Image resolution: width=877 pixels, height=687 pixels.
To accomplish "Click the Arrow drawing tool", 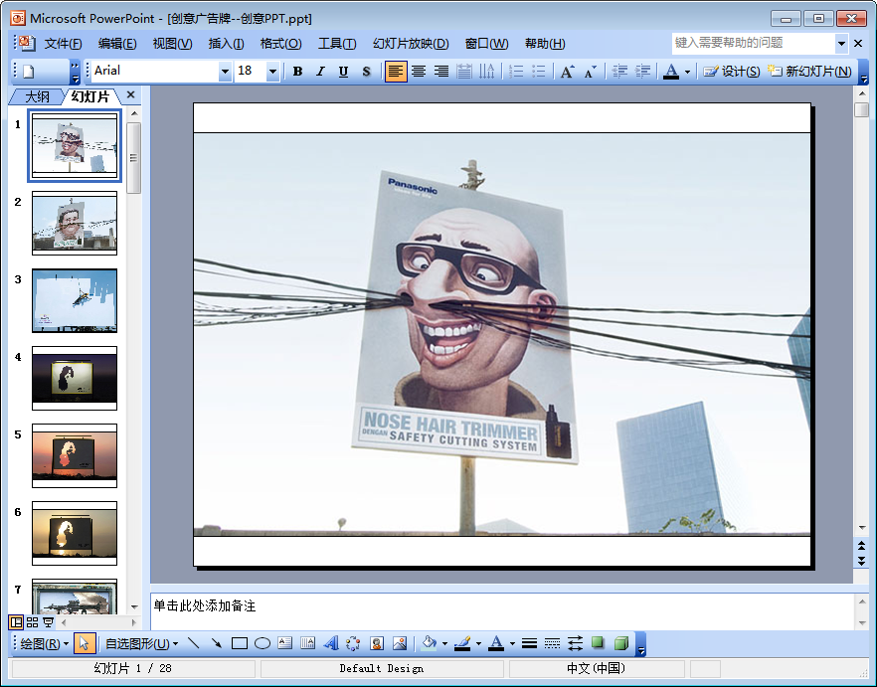I will coord(216,643).
